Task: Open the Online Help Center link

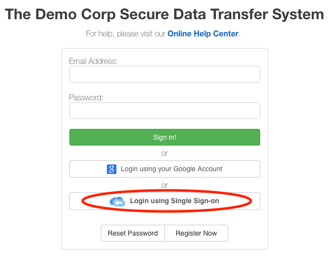Action: [203, 34]
